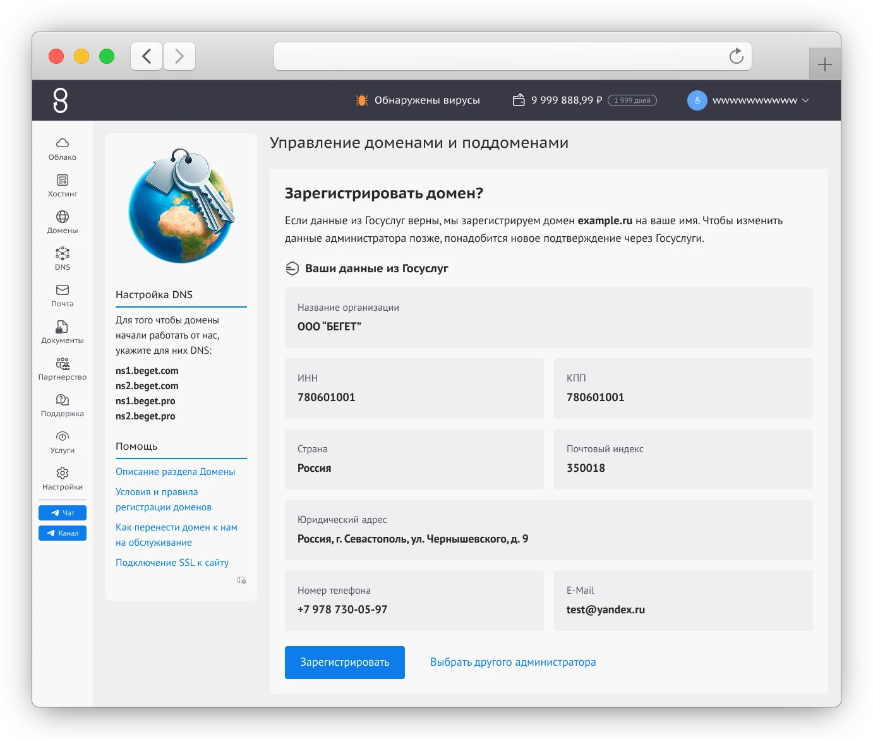This screenshot has width=873, height=739.
Task: Go to Домены sidebar item
Action: click(63, 222)
